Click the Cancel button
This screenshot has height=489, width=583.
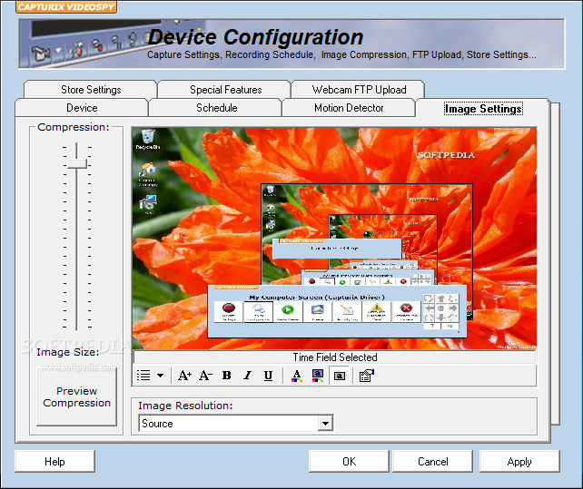point(433,462)
